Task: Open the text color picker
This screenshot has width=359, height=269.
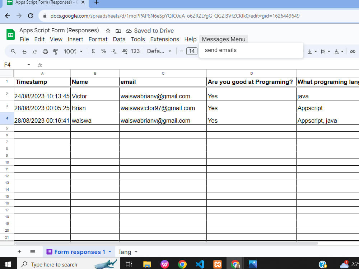Action: click(337, 51)
